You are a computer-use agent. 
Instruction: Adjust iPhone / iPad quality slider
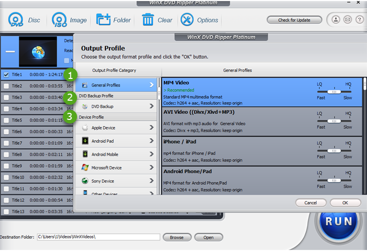pyautogui.click(x=334, y=151)
